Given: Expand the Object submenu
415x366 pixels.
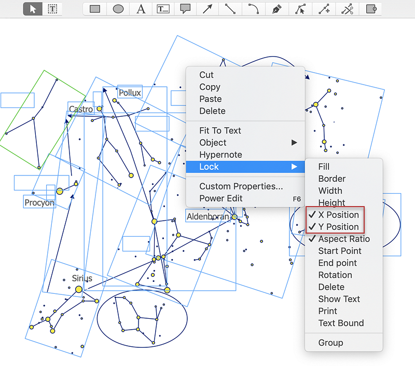Looking at the screenshot, I should (x=213, y=143).
